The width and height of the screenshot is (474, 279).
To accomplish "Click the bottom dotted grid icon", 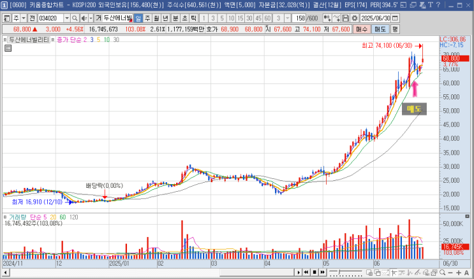I will pyautogui.click(x=385, y=273).
